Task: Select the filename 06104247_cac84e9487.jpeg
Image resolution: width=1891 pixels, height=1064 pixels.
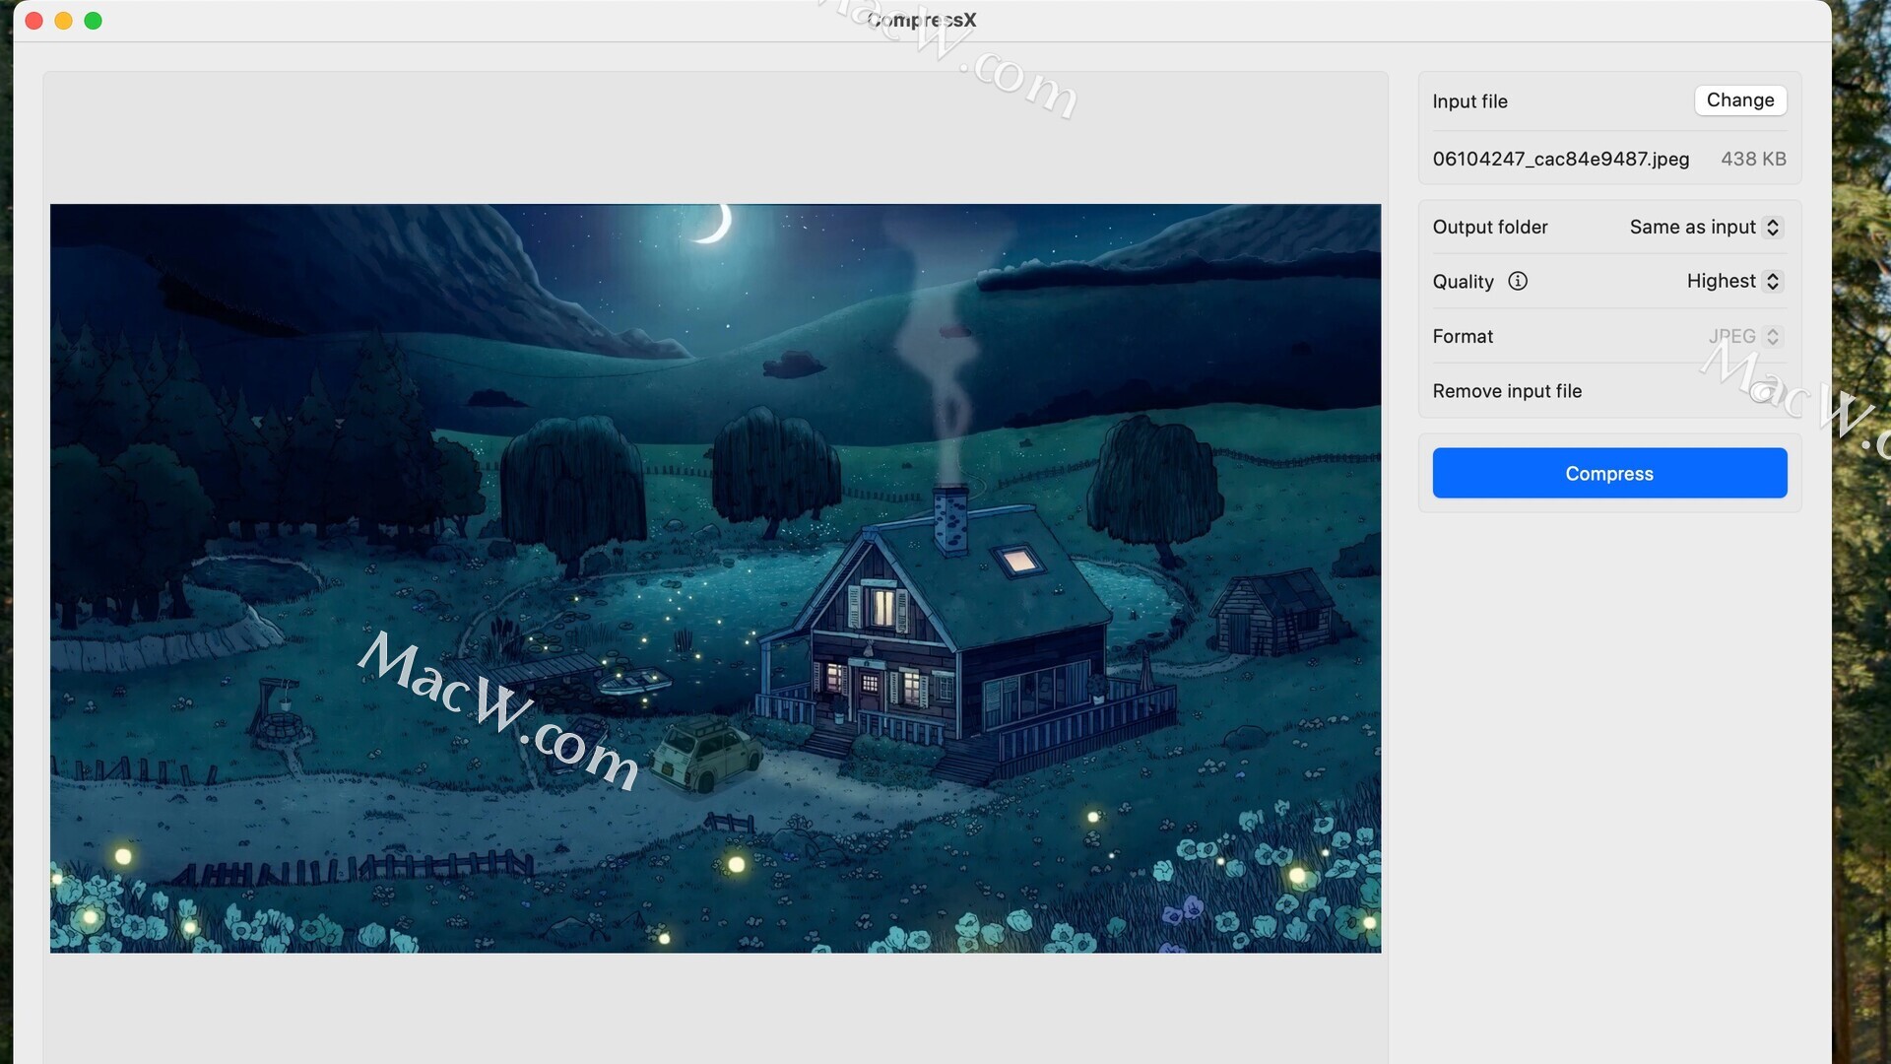Action: coord(1560,159)
